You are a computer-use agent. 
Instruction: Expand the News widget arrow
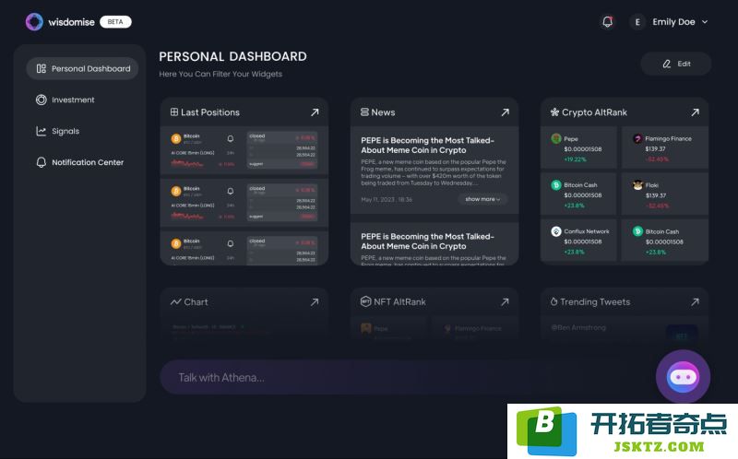[x=505, y=112]
